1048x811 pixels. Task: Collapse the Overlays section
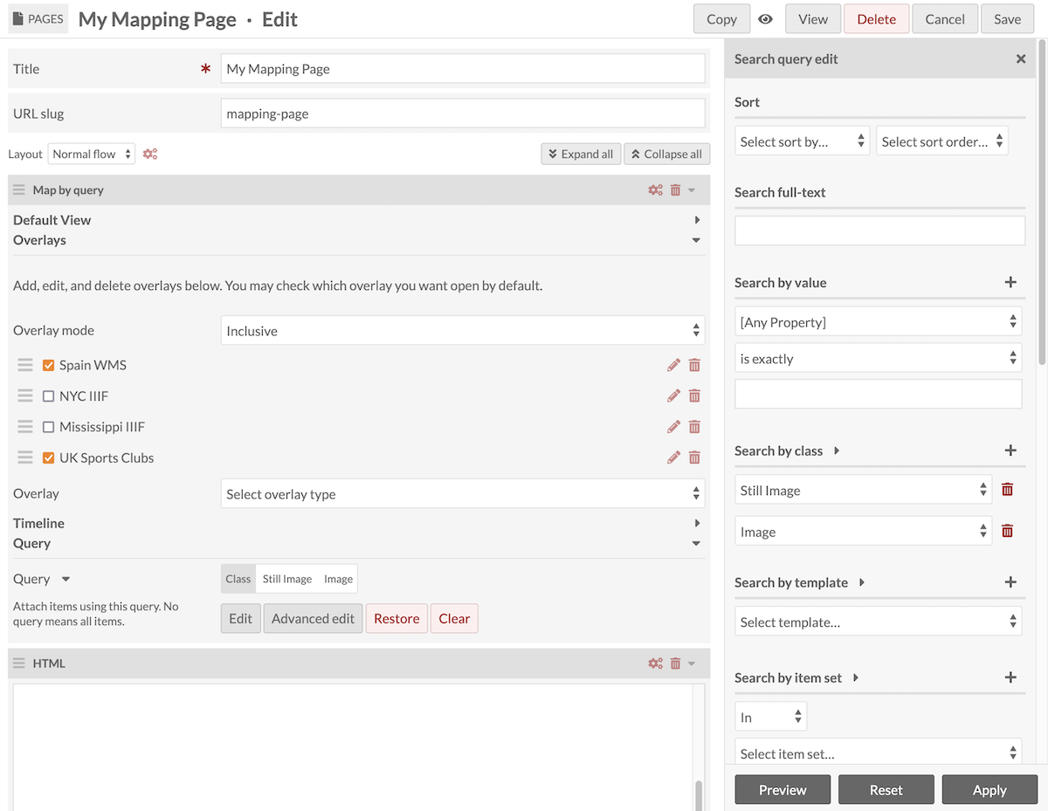coord(696,240)
